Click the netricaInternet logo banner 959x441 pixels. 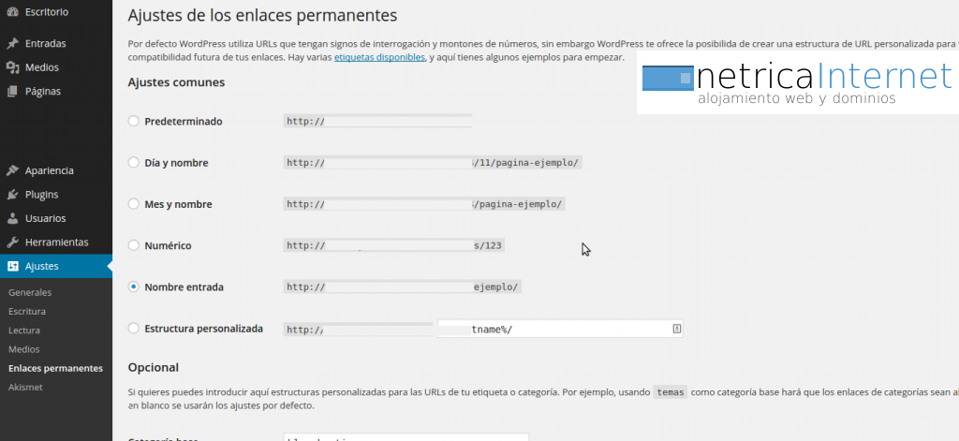(x=796, y=83)
